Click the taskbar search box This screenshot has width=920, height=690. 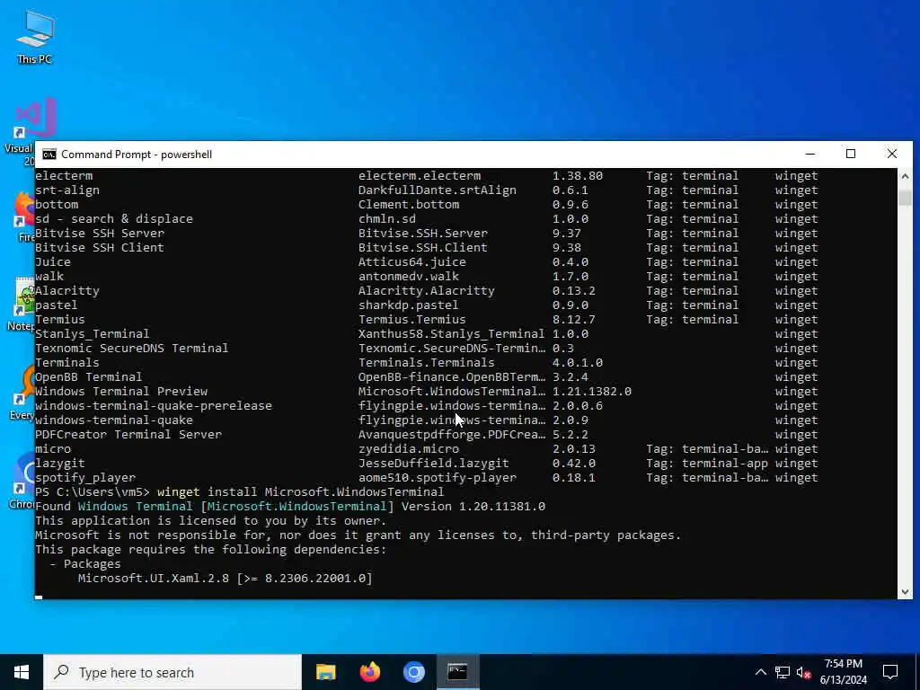click(x=172, y=672)
